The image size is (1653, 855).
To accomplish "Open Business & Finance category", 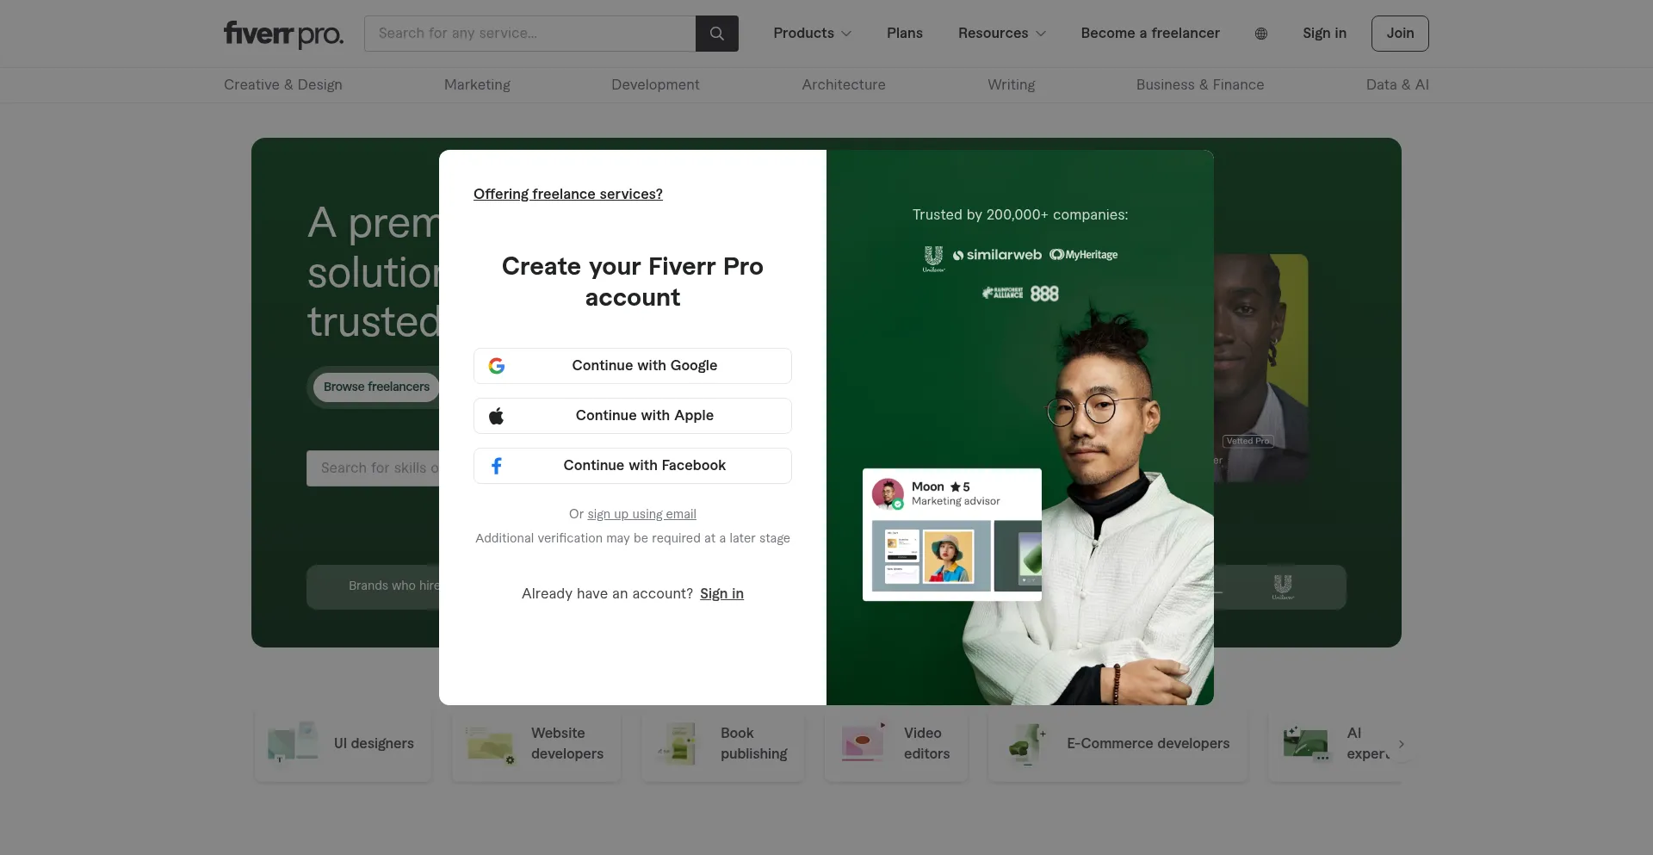I will (x=1200, y=85).
